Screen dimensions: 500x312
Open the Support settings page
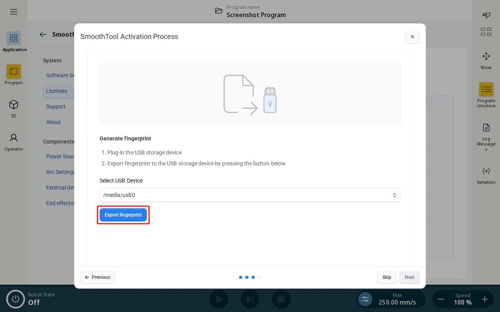pos(56,106)
